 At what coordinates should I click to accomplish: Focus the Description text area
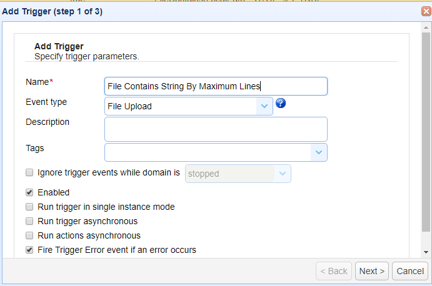coord(216,129)
